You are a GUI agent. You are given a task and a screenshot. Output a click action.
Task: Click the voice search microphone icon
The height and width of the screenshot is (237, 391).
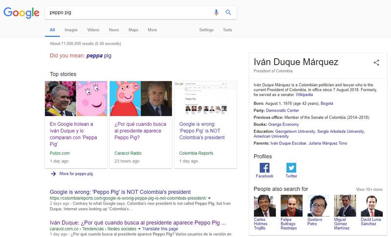pyautogui.click(x=217, y=12)
